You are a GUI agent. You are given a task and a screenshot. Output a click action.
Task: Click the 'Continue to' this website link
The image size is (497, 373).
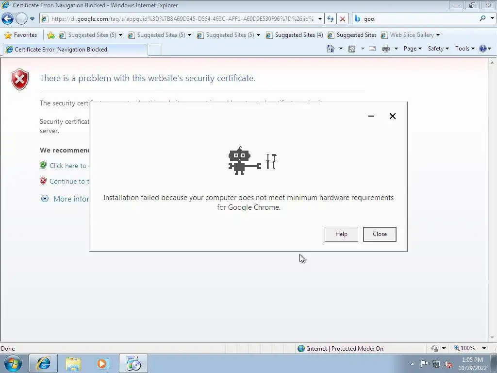(69, 181)
